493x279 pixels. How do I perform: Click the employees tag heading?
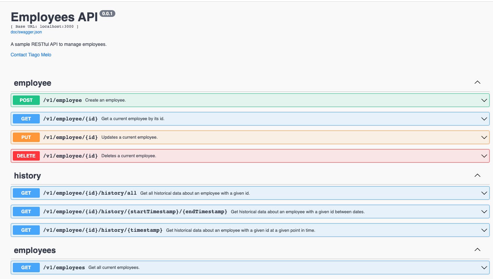pos(35,250)
